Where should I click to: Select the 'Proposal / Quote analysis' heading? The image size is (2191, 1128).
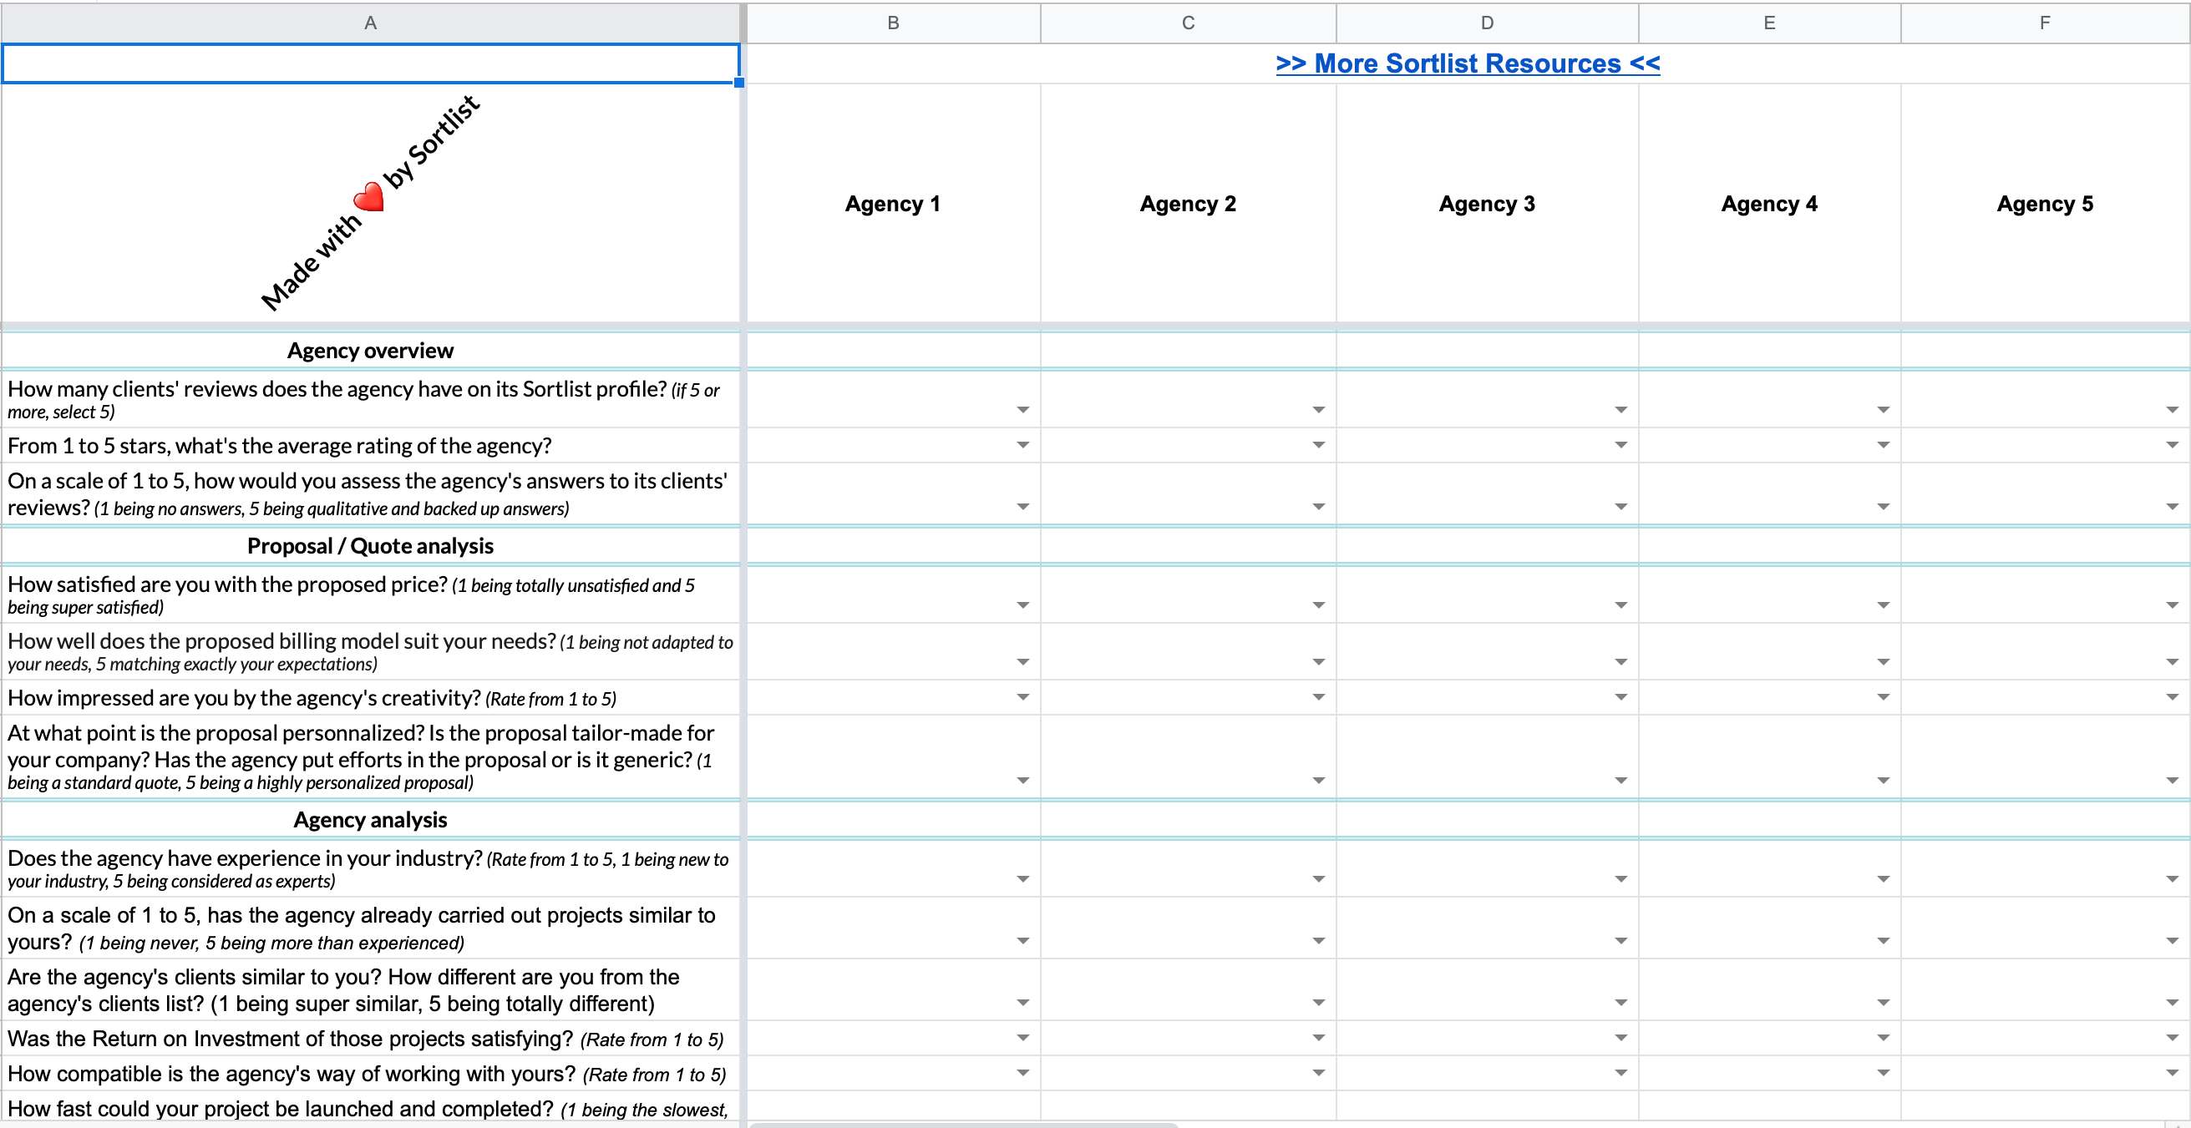(371, 546)
